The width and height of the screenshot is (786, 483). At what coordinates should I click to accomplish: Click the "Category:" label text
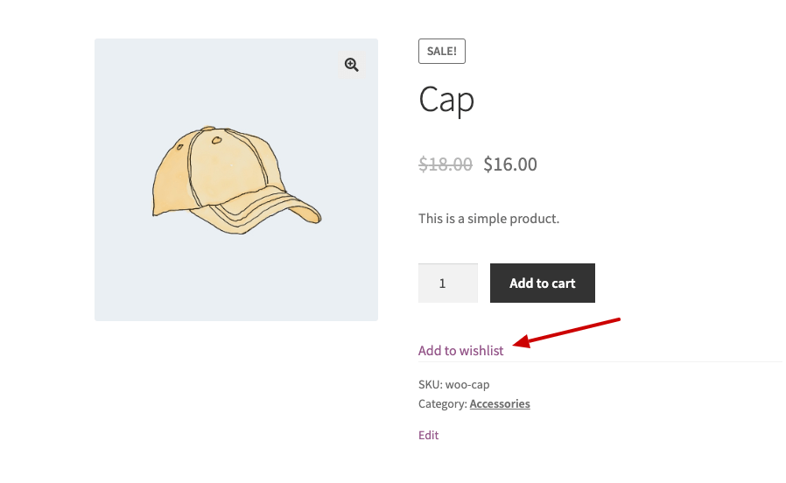click(x=443, y=403)
